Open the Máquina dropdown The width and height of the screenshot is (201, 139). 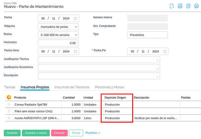[76, 27]
